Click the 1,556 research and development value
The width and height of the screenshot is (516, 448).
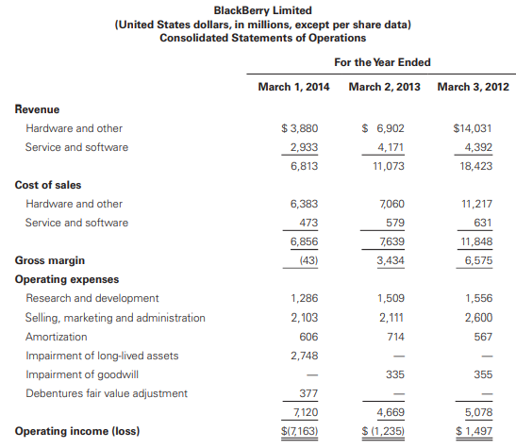pos(479,298)
